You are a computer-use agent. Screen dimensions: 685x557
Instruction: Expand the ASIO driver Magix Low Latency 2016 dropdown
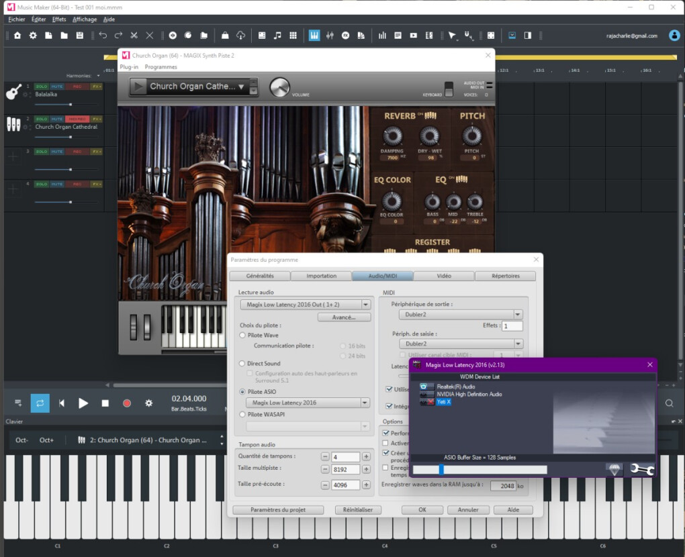[365, 403]
